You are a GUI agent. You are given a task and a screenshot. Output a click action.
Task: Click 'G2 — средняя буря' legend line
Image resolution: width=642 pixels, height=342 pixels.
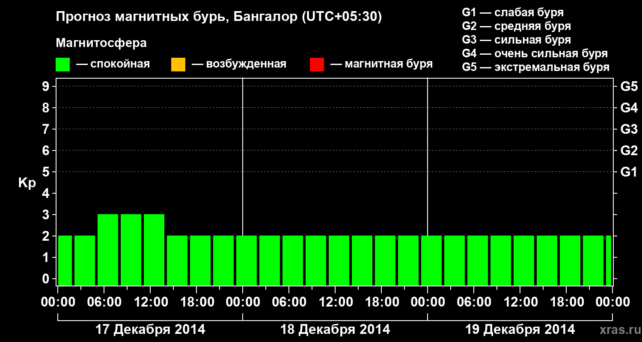516,26
